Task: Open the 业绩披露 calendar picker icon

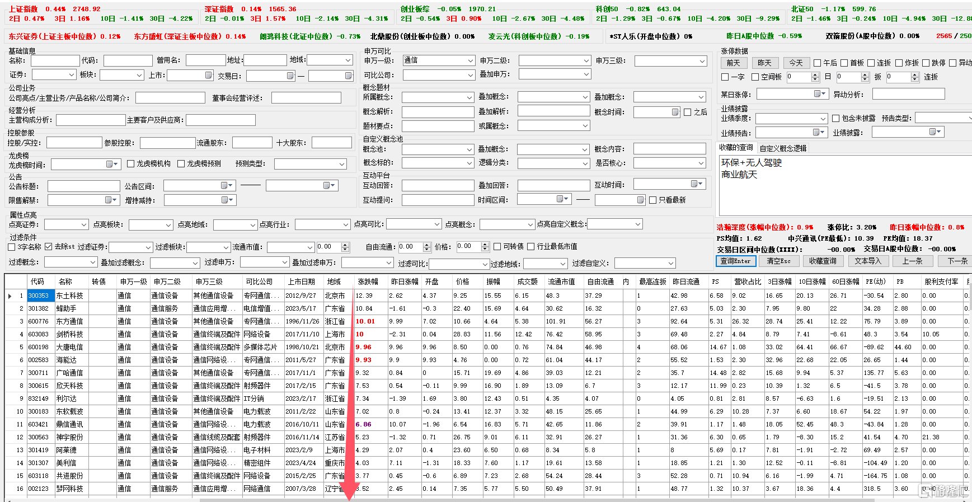Action: click(x=933, y=132)
